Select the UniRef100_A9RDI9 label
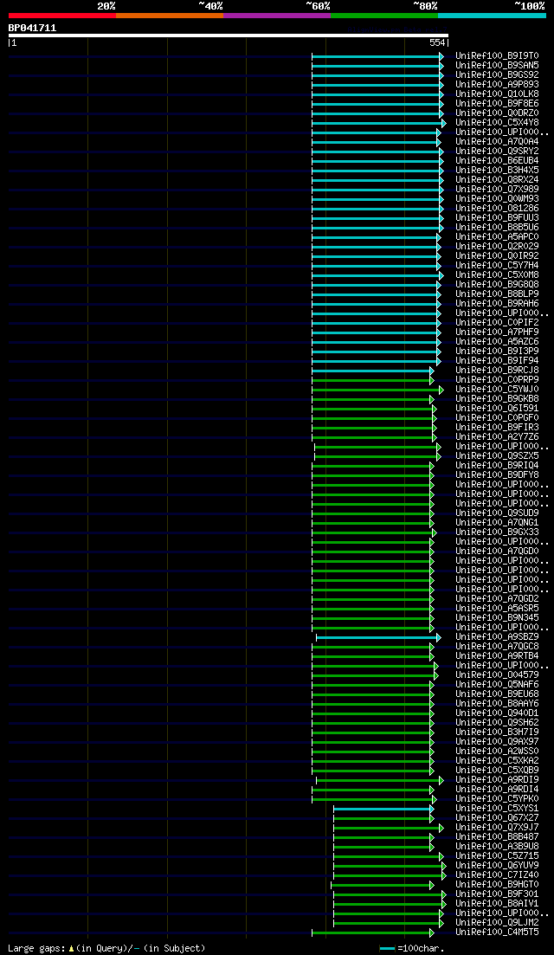This screenshot has height=955, width=554. 497,779
